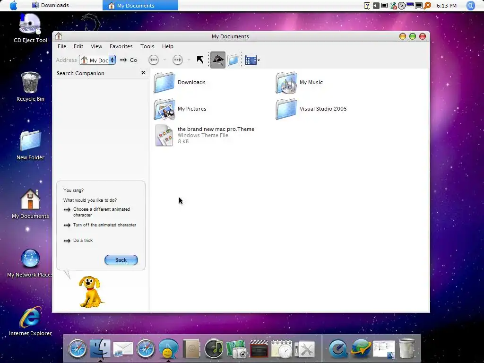Click the Messenger tray icon with red X
Screen dimensions: 484x363
pyautogui.click(x=393, y=6)
